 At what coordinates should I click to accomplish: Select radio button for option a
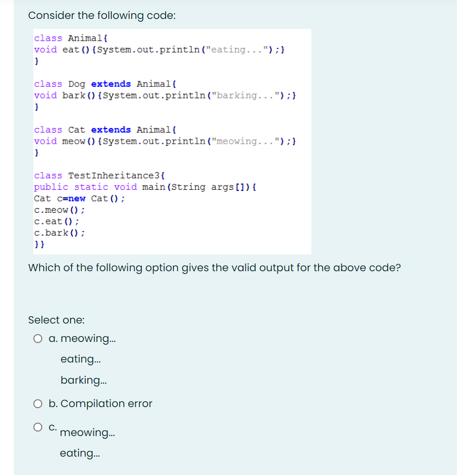click(x=37, y=338)
